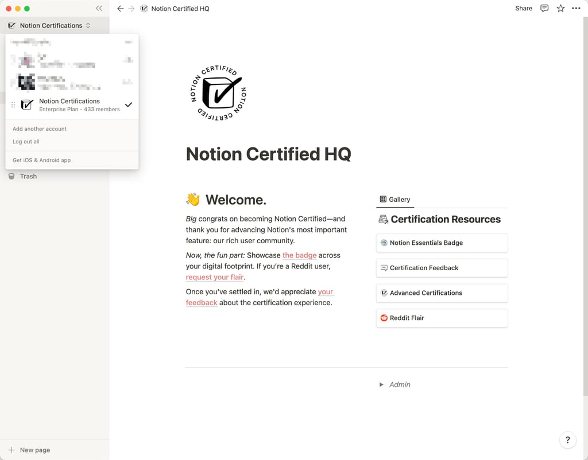Click the Certification Resources database icon
This screenshot has width=588, height=460.
point(383,219)
